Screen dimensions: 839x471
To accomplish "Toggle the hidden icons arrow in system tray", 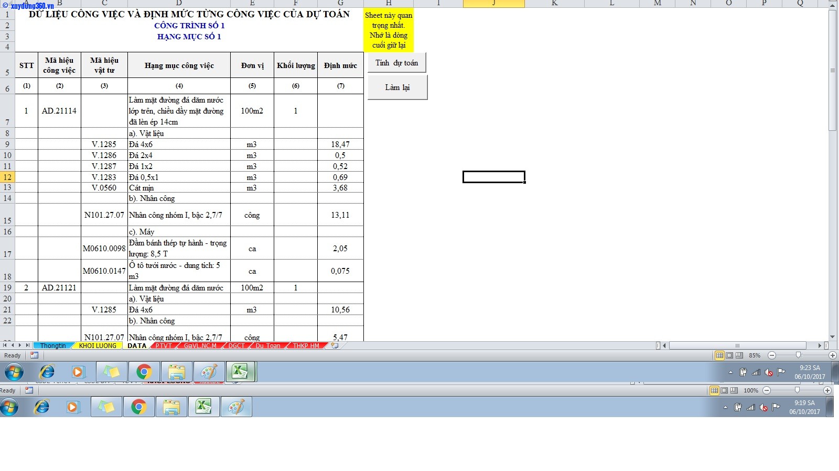I will pos(730,373).
